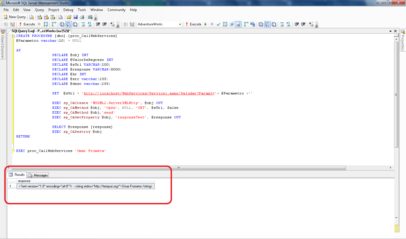Select the XML response result cell
This screenshot has width=406, height=239.
click(86, 186)
